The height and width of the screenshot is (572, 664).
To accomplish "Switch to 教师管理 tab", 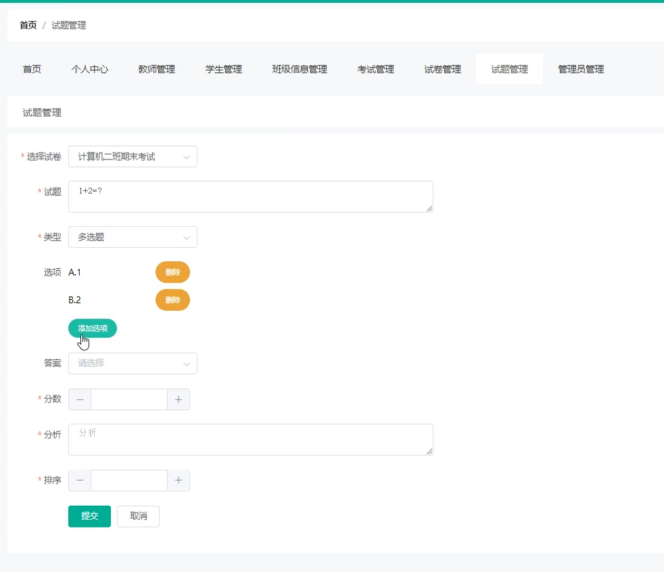I will [157, 69].
